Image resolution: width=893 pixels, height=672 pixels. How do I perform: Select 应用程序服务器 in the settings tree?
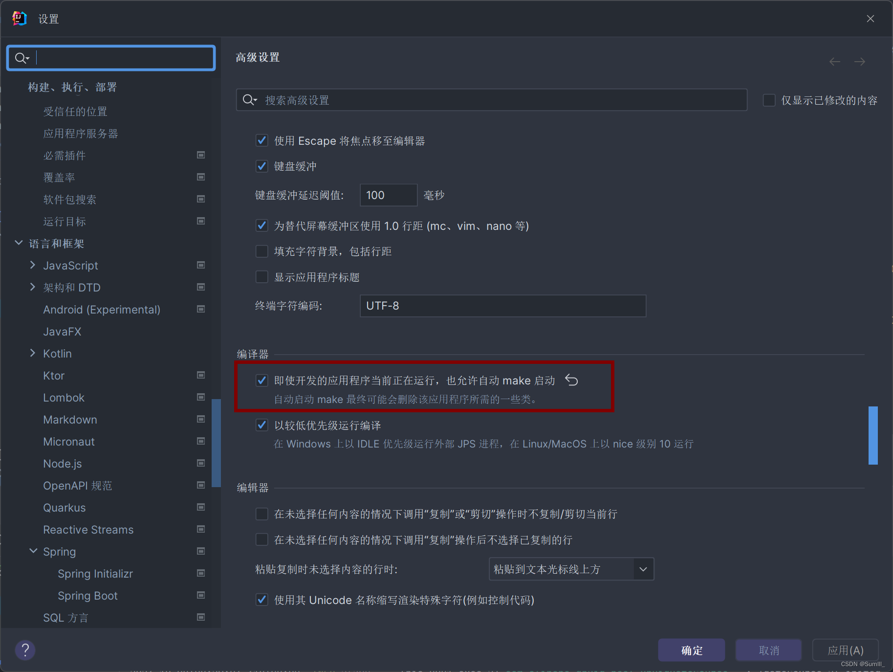click(x=81, y=134)
